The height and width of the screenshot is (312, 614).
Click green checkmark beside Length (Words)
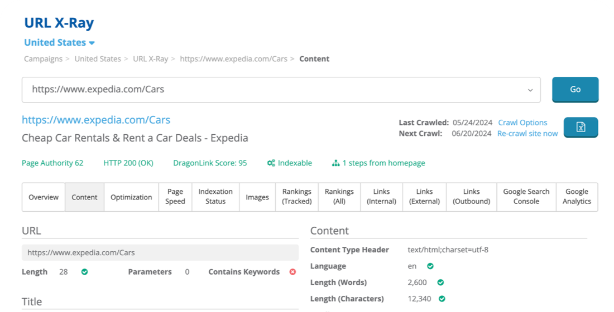[440, 282]
